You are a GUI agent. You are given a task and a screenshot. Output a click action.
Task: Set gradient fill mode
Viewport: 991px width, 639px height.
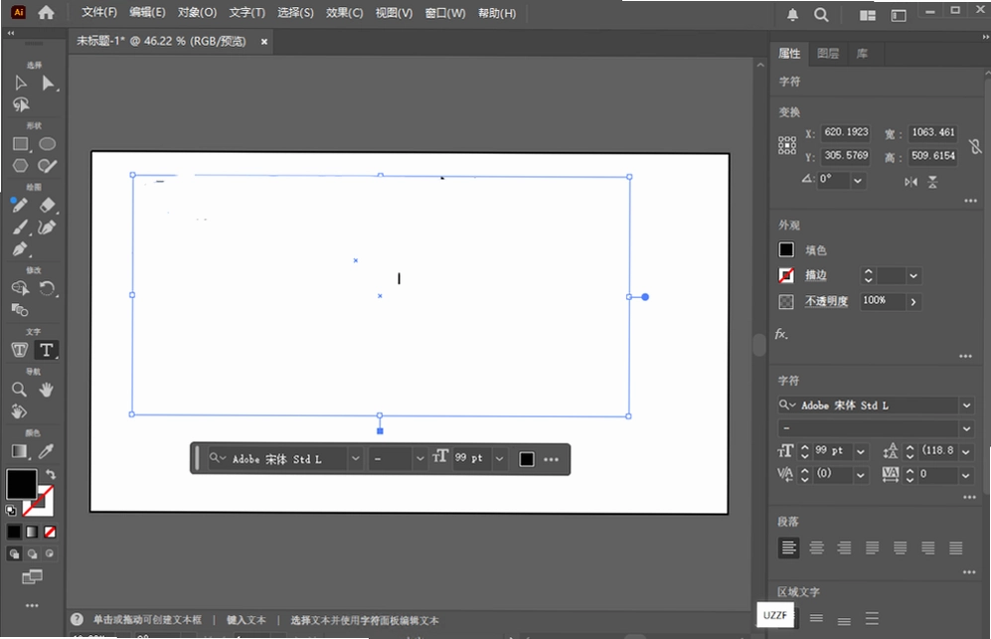32,533
